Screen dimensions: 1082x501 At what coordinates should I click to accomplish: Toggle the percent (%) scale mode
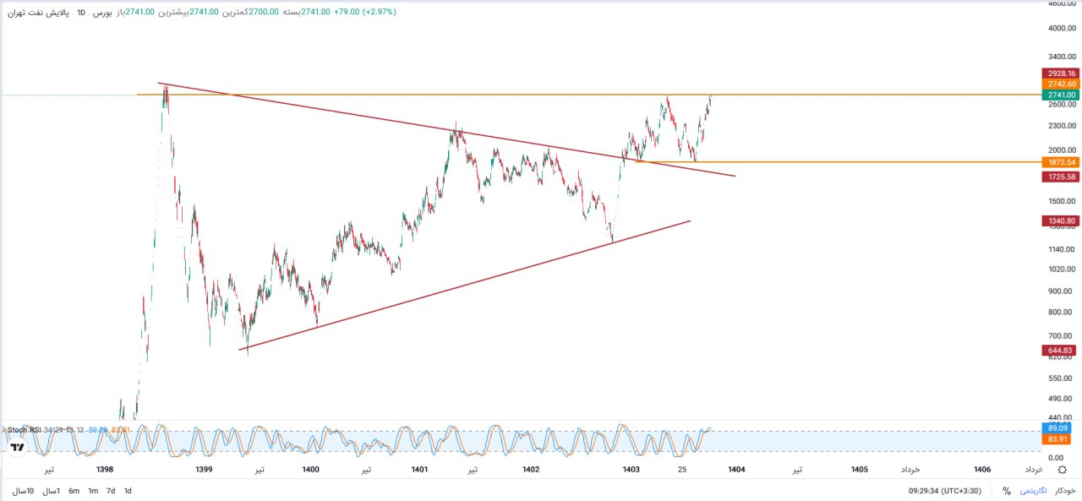coord(1007,491)
